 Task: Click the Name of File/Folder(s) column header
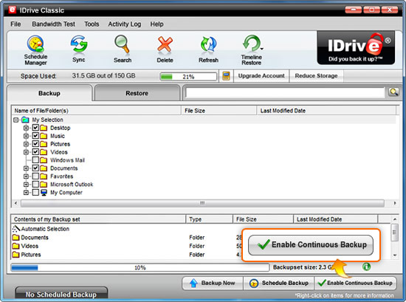pos(97,111)
